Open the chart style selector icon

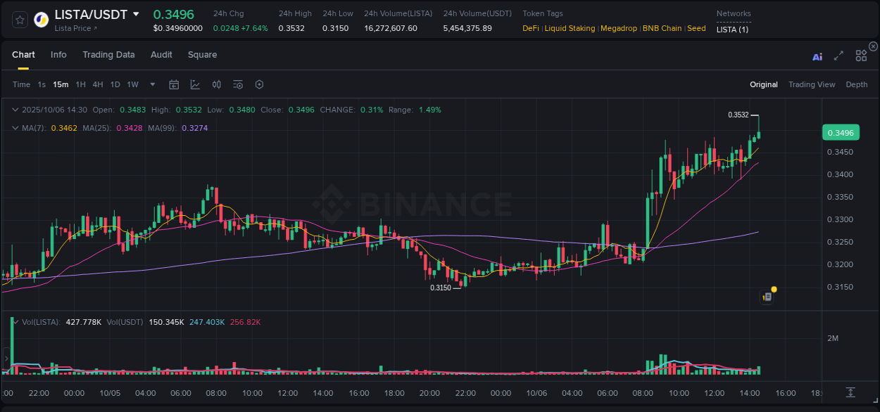tap(195, 84)
